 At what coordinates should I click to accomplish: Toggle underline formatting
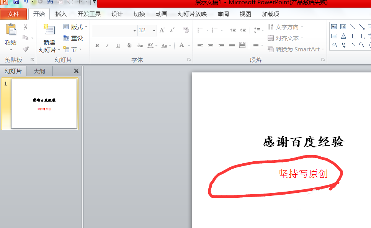point(118,45)
